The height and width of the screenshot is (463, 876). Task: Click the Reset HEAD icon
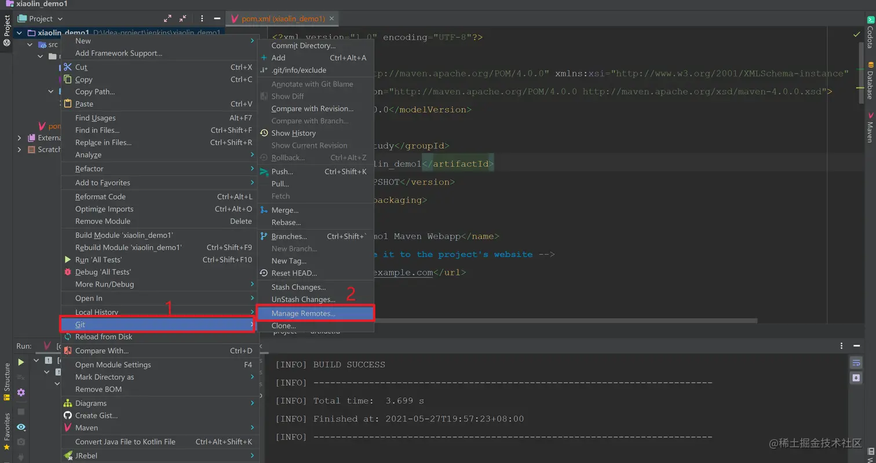[x=264, y=273]
